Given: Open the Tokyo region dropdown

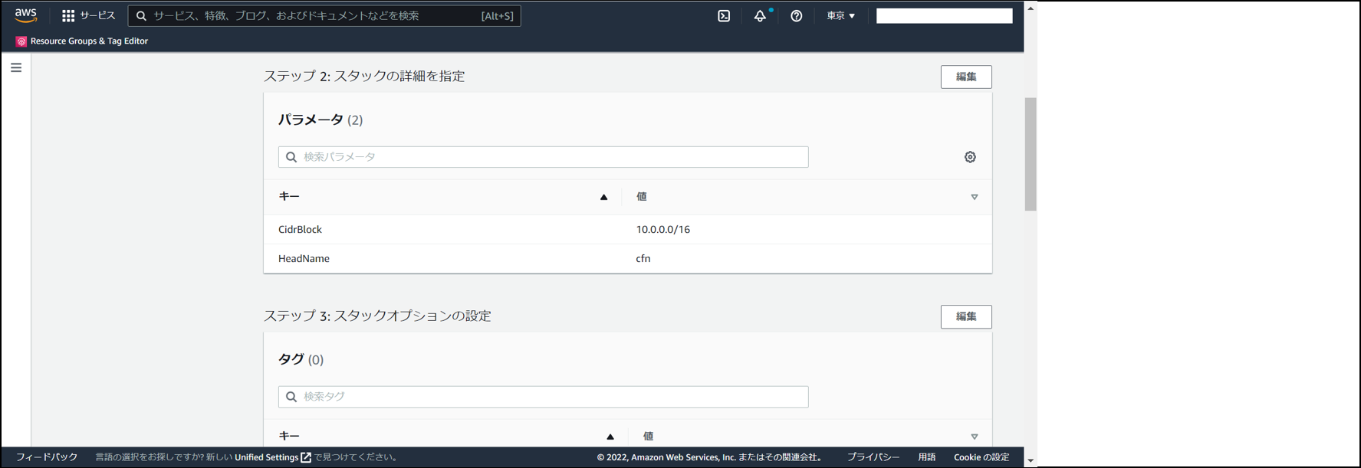Looking at the screenshot, I should click(x=840, y=15).
